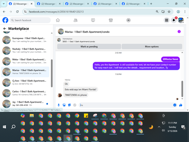Choose a GIF icon in composer
Viewport: 189px width, 142px height.
[75, 105]
